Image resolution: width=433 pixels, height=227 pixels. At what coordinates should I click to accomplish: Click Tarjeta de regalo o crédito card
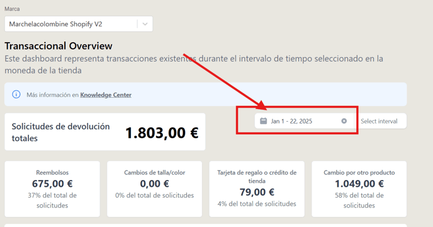[257, 189]
